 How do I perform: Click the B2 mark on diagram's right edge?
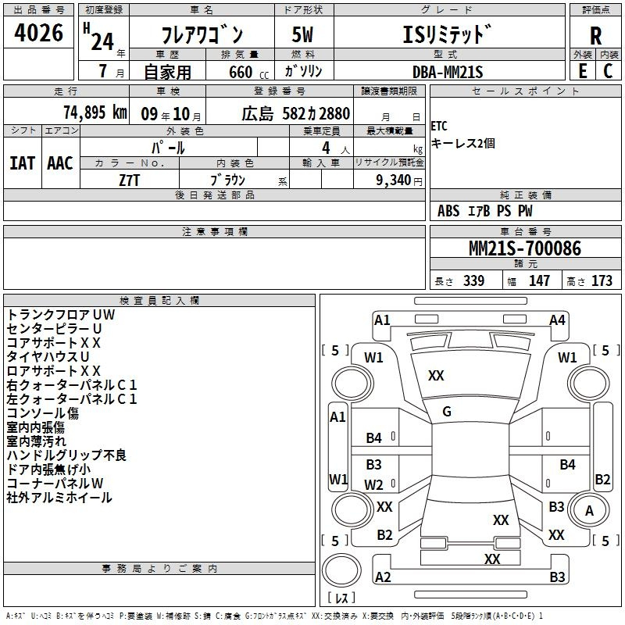[602, 480]
